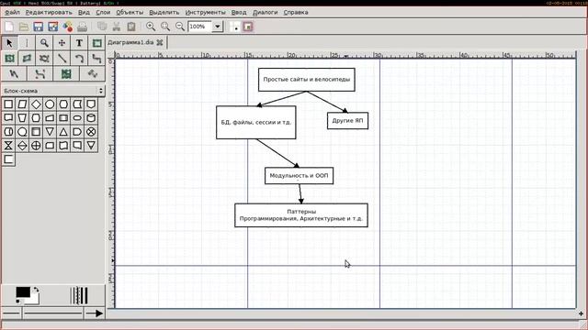Open the end arrow style selector
Viewport: 588px width, 330px height.
coord(94,313)
